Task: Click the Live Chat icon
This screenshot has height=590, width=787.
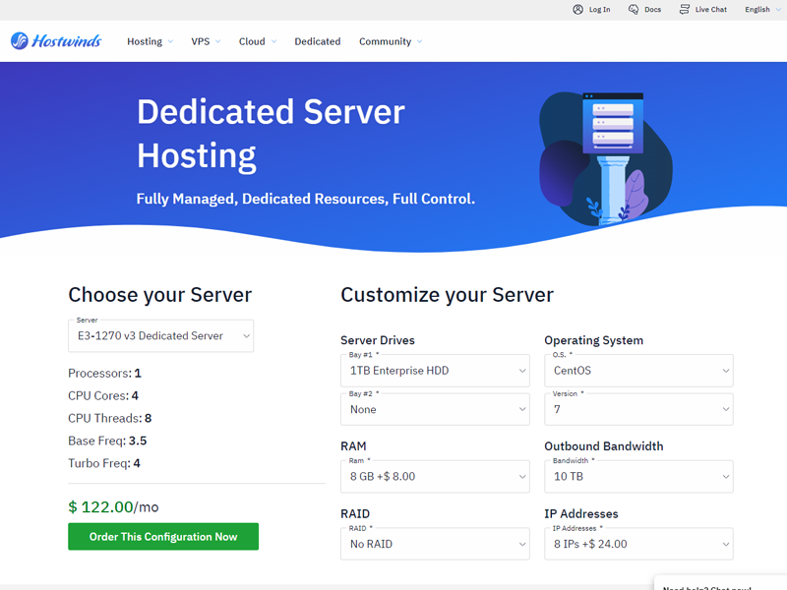Action: (684, 10)
